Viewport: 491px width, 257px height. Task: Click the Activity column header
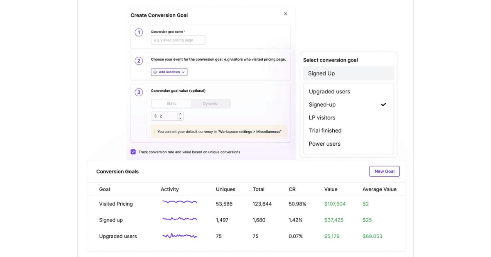point(170,189)
